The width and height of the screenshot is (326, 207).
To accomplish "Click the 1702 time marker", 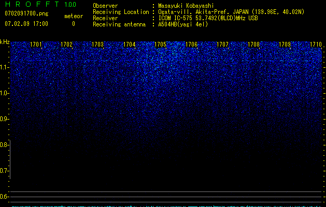I will (66, 45).
